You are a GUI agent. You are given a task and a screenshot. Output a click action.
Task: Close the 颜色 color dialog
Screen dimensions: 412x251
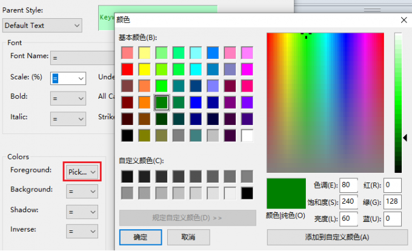404,20
